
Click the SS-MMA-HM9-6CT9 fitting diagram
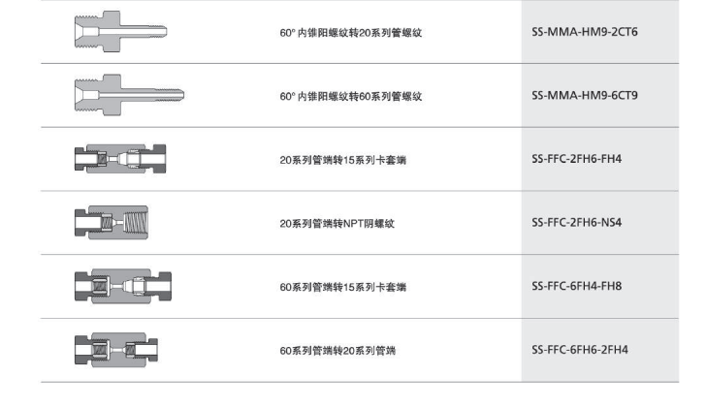click(129, 95)
